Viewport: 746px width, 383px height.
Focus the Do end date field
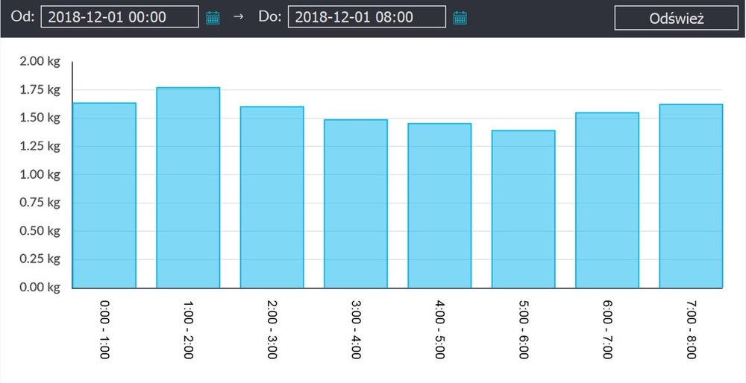[x=366, y=17]
